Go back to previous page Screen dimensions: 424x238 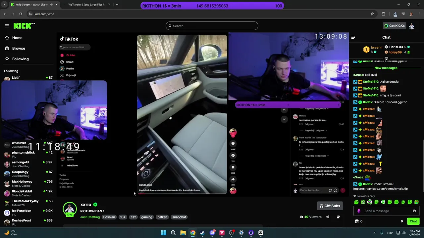[x=5, y=14]
